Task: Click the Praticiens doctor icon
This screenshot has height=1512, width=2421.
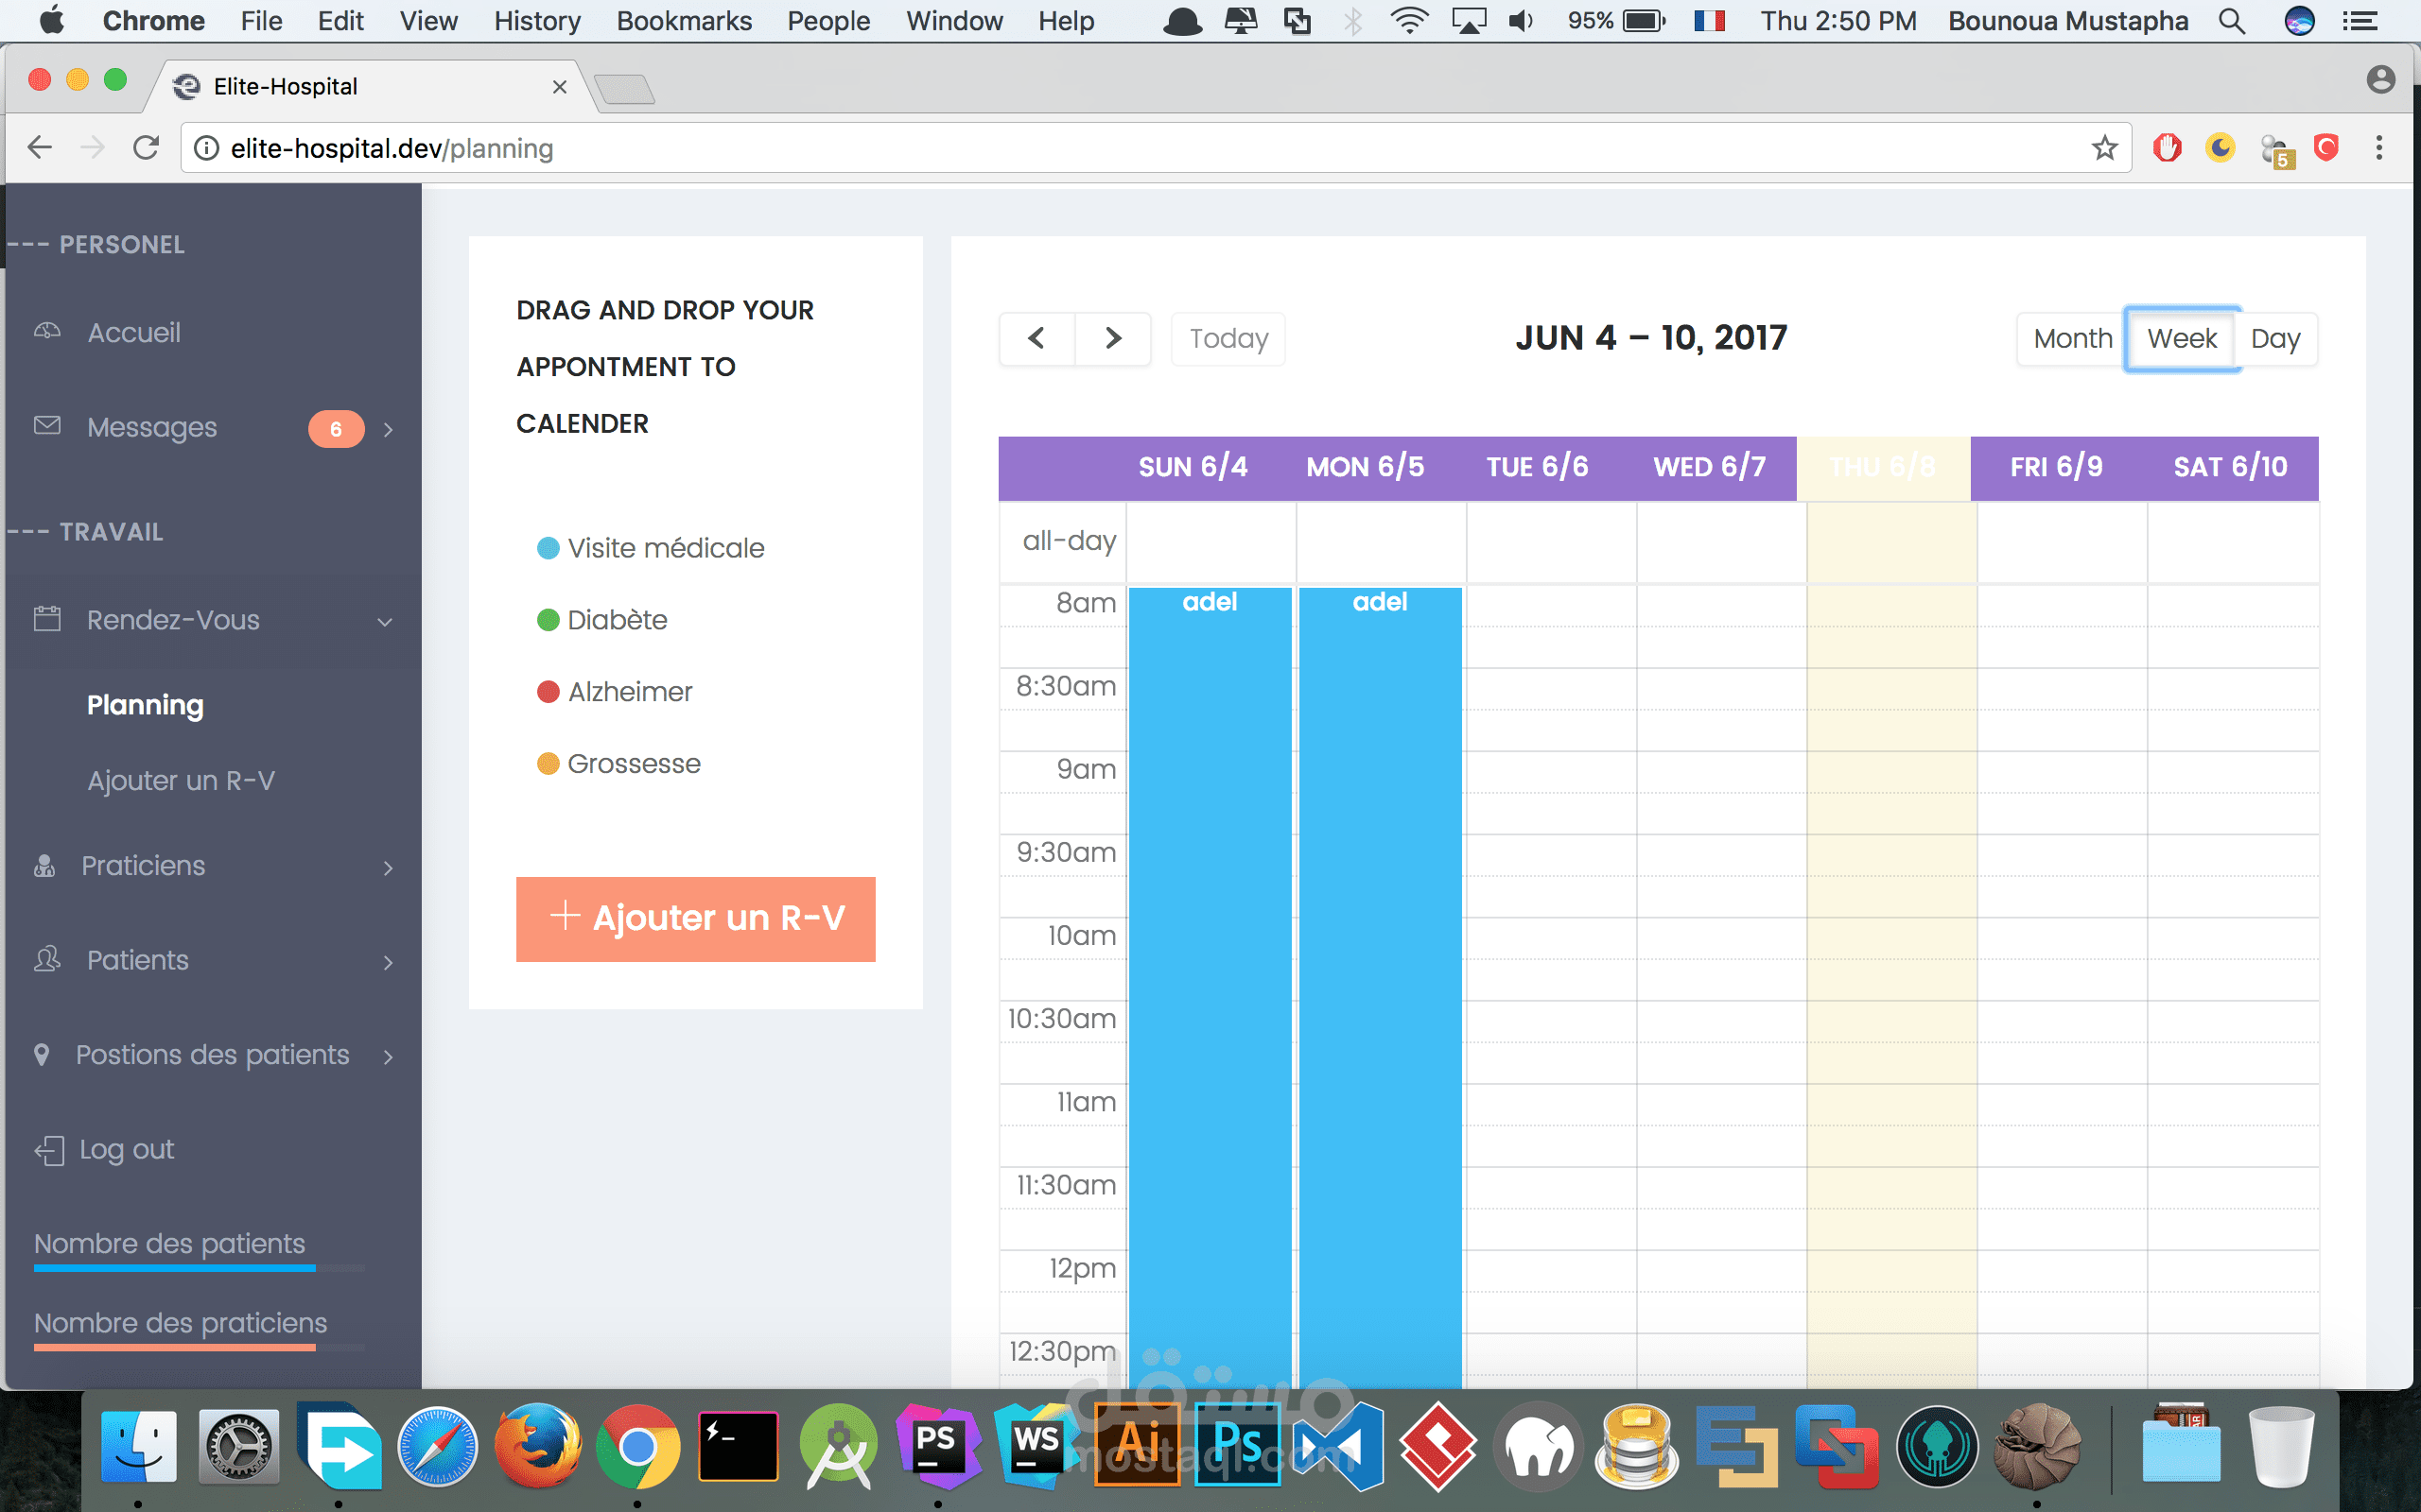Action: click(44, 866)
